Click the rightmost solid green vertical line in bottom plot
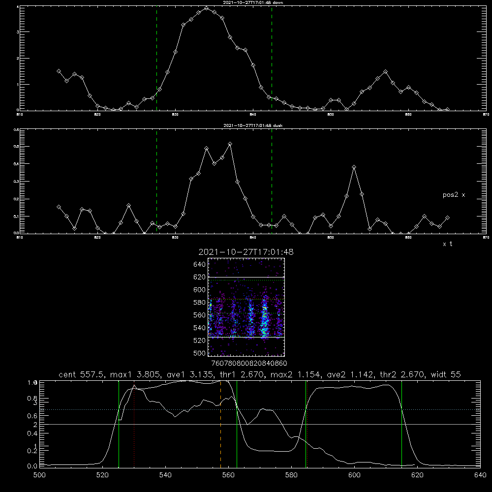 [x=401, y=424]
